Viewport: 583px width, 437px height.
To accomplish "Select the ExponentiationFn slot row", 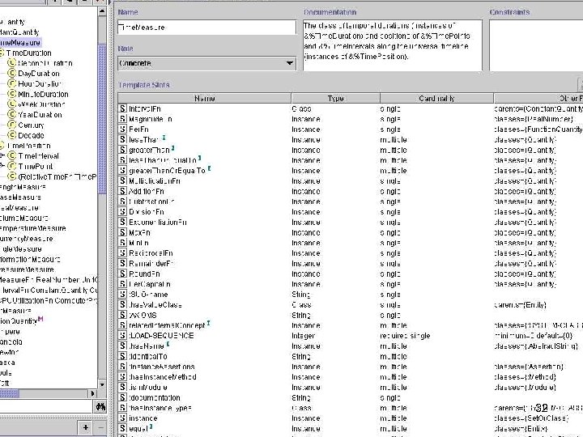I will pos(351,223).
